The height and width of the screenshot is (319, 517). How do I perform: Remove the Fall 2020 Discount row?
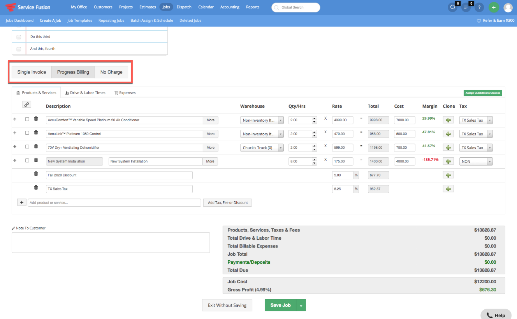[36, 174]
